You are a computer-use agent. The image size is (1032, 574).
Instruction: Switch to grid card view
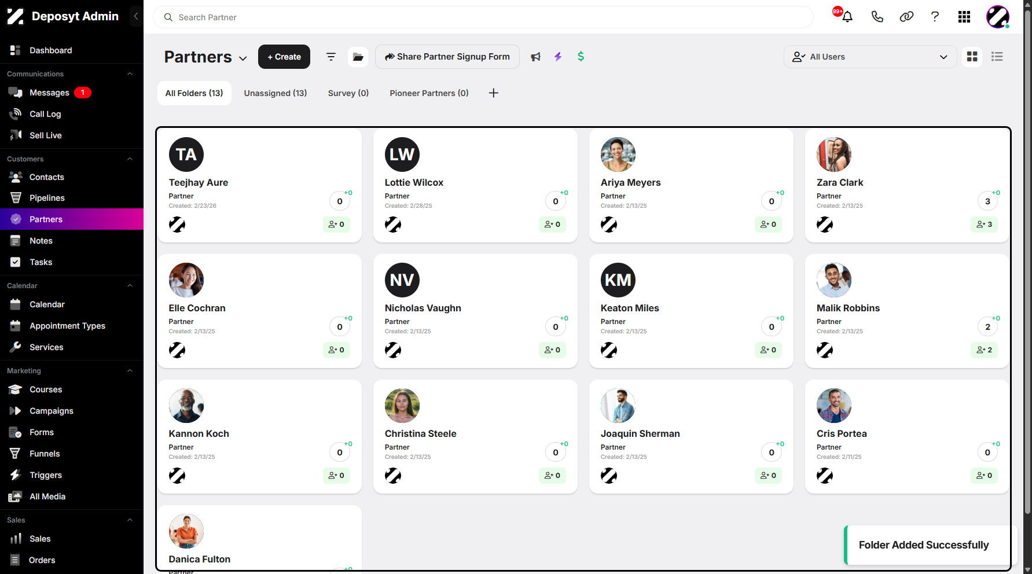(x=972, y=57)
